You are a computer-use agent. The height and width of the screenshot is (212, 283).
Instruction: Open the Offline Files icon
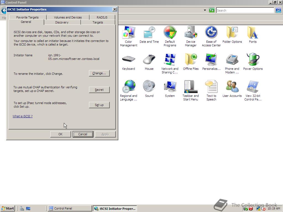pyautogui.click(x=191, y=62)
